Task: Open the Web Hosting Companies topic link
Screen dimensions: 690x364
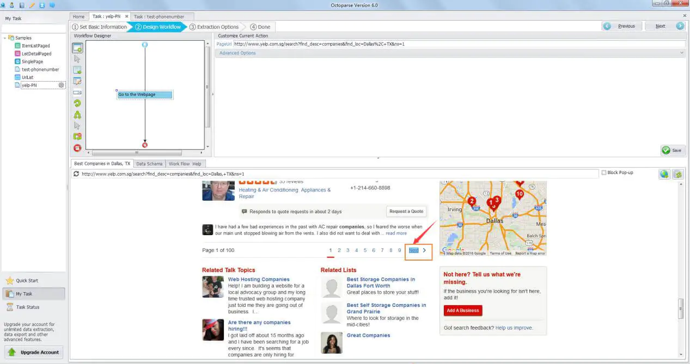Action: [259, 280]
